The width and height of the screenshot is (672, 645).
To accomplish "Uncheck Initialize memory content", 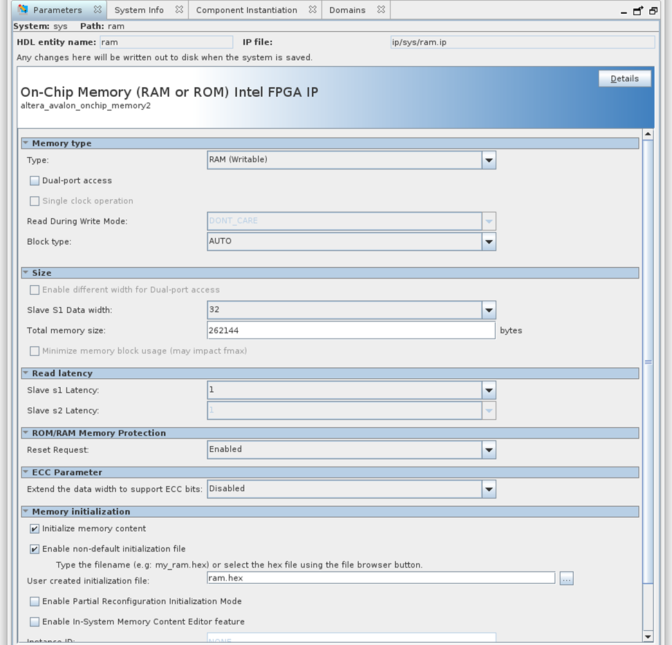I will pos(35,529).
